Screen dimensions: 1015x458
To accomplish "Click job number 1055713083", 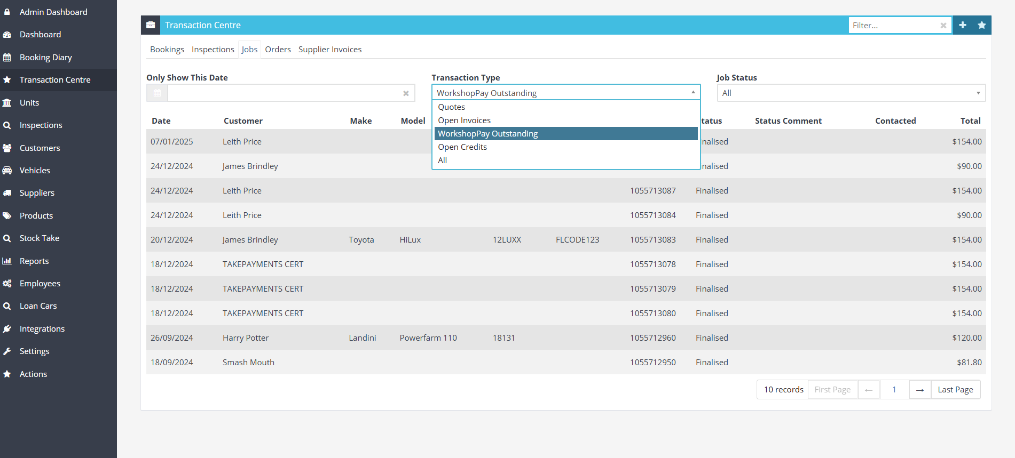I will click(653, 240).
